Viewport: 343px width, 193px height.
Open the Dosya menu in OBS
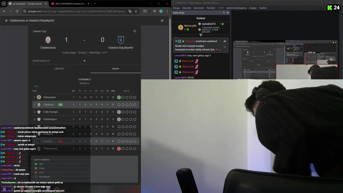coord(176,8)
